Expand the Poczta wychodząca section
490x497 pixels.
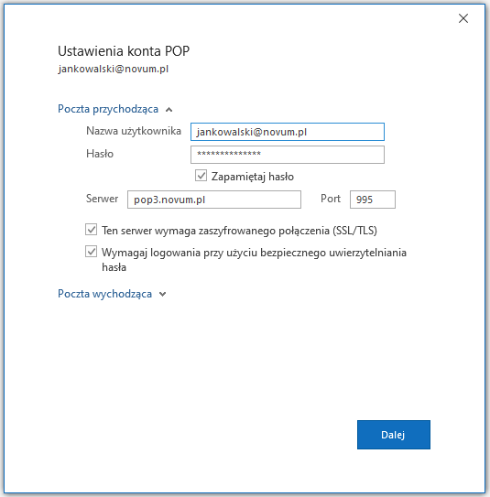tap(112, 294)
